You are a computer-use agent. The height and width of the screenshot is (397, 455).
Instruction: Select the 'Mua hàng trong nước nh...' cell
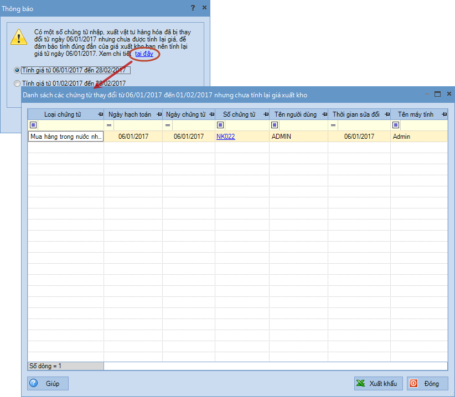click(x=66, y=137)
